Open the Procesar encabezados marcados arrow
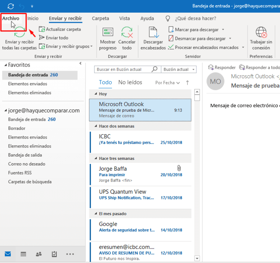The image size is (280, 263). pyautogui.click(x=243, y=47)
